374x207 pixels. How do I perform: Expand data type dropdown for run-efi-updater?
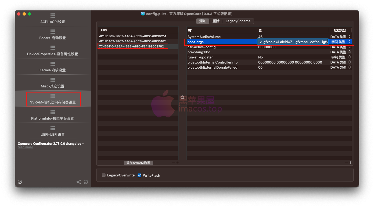[x=349, y=57]
